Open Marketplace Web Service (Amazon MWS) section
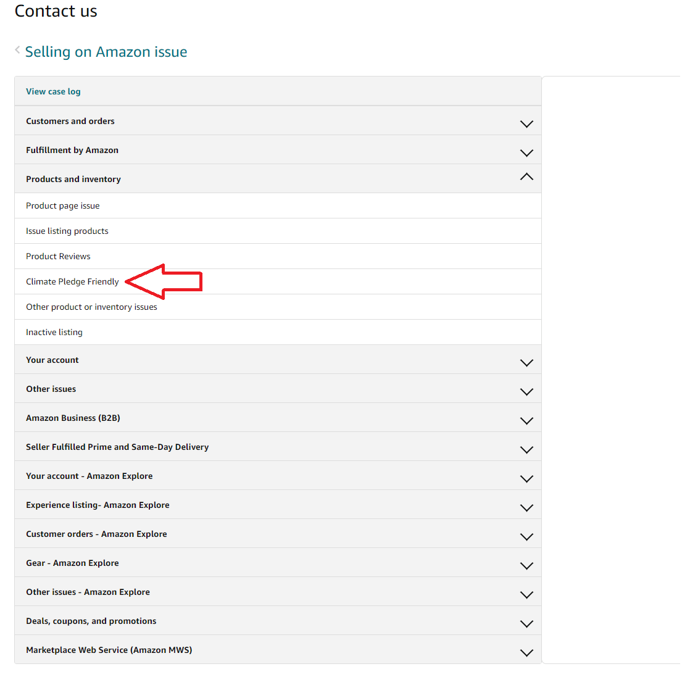 109,650
